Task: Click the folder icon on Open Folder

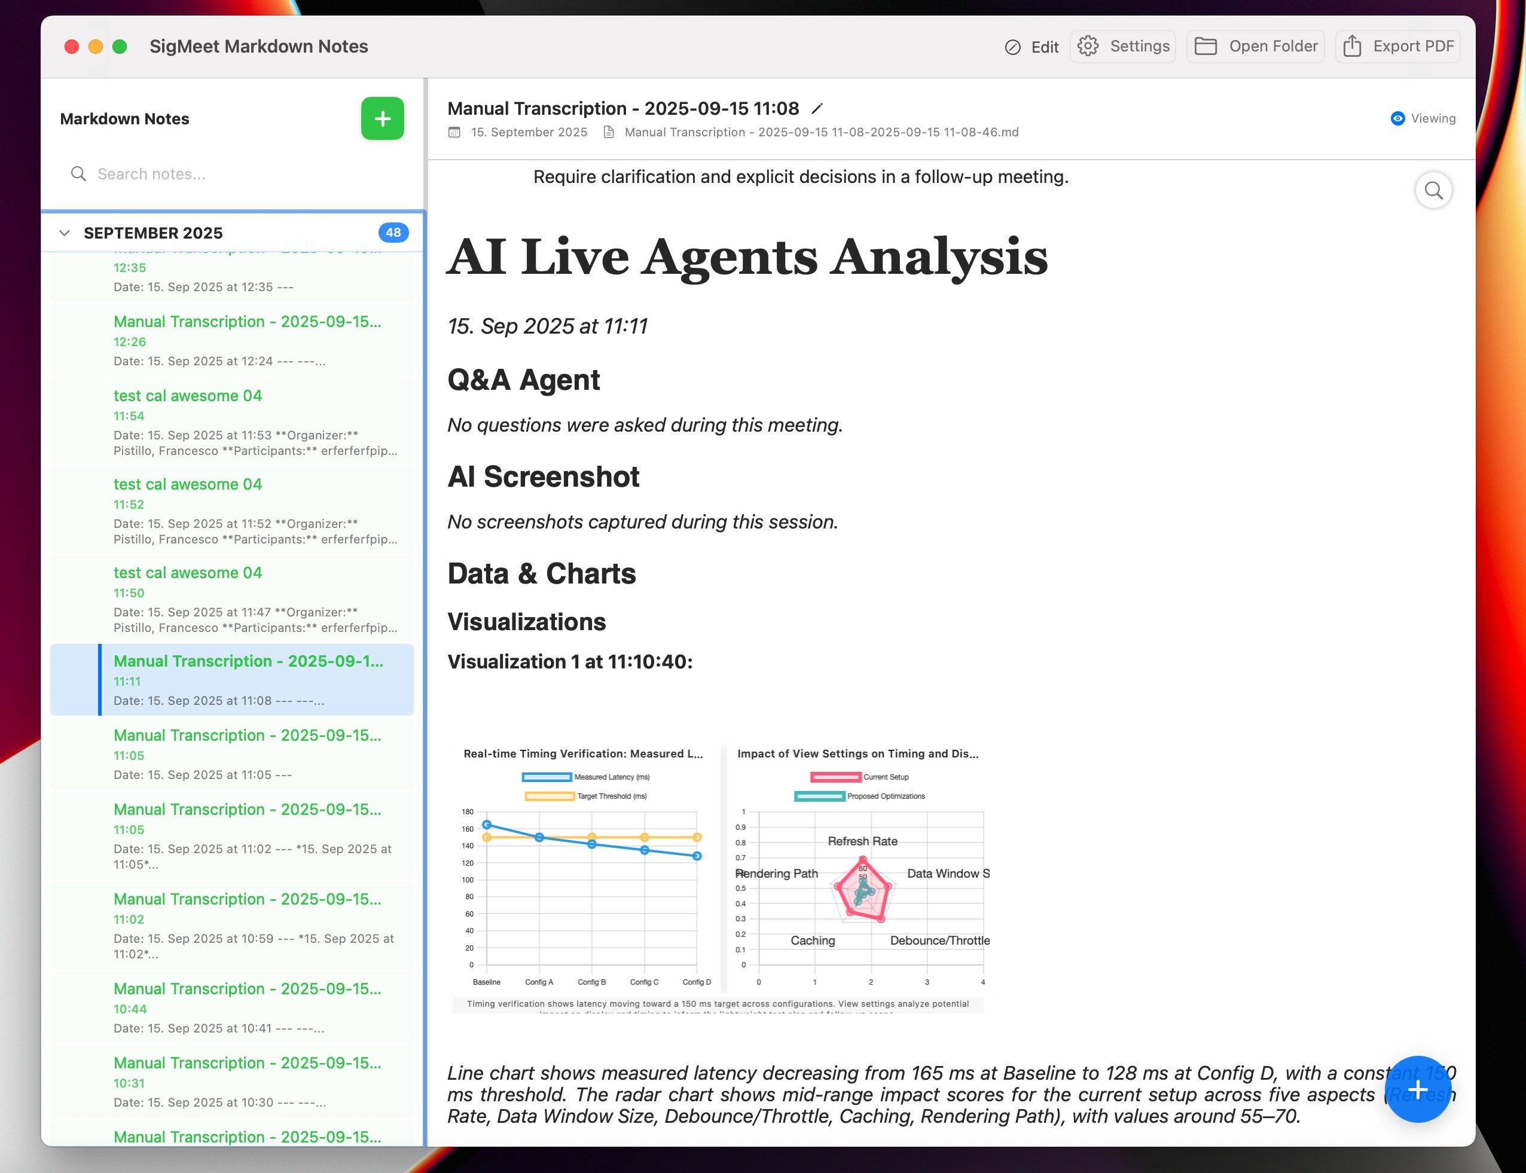Action: coord(1206,46)
